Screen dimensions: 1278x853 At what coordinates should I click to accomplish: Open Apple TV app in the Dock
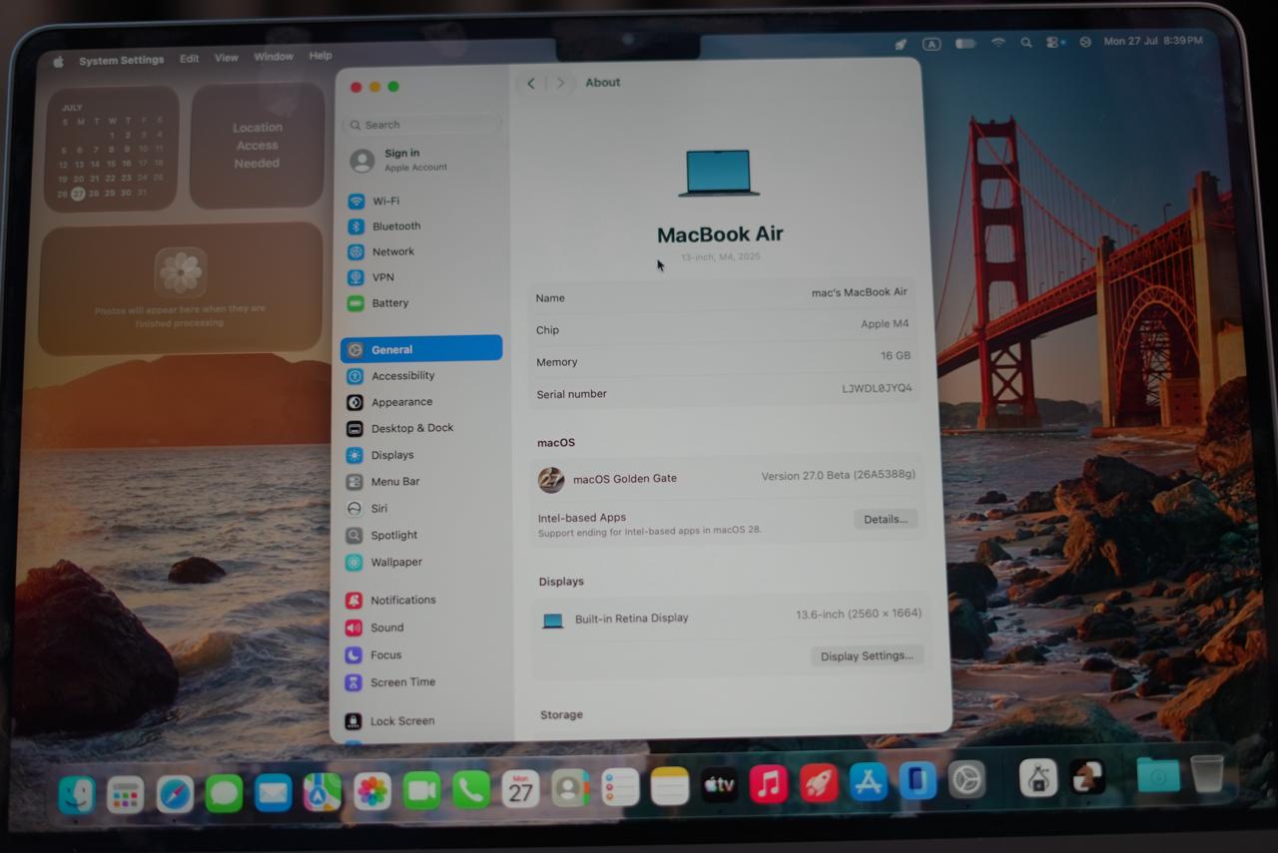tap(719, 786)
